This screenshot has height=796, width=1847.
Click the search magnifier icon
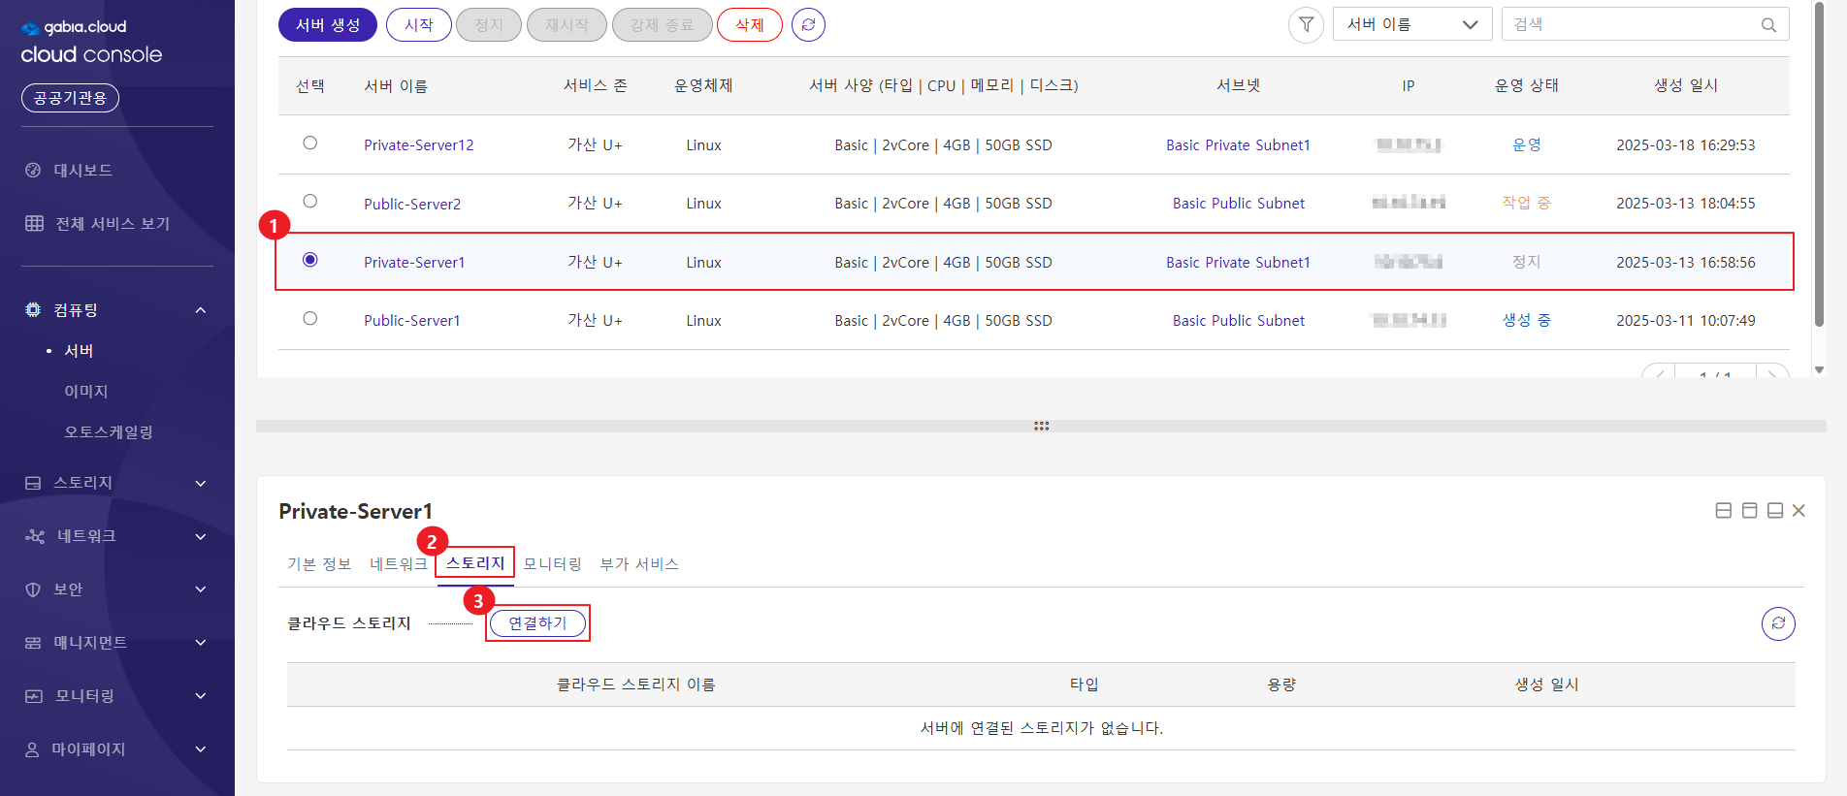coord(1768,25)
